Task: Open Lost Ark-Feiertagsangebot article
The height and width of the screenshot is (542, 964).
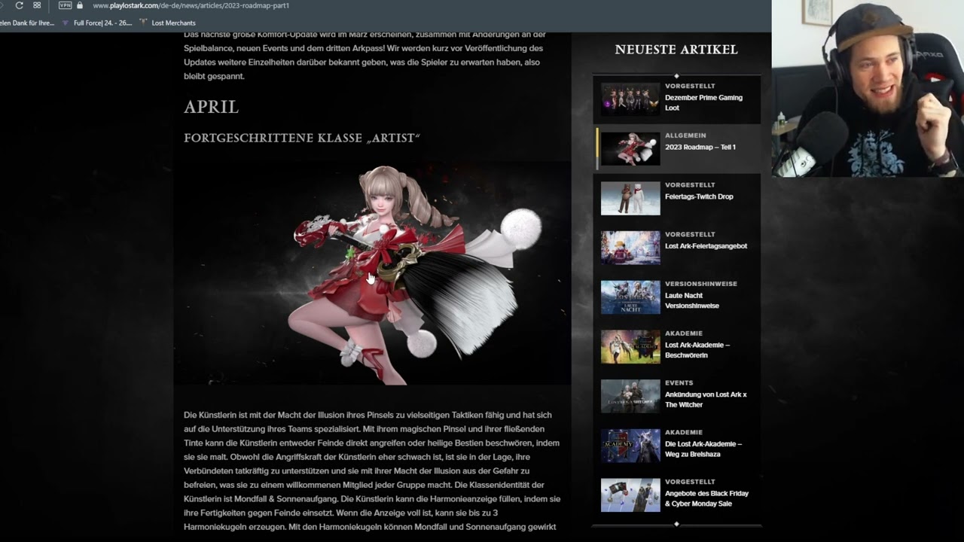Action: pyautogui.click(x=706, y=246)
